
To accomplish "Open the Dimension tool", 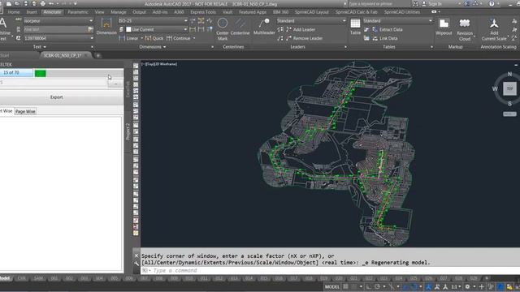I will [106, 27].
